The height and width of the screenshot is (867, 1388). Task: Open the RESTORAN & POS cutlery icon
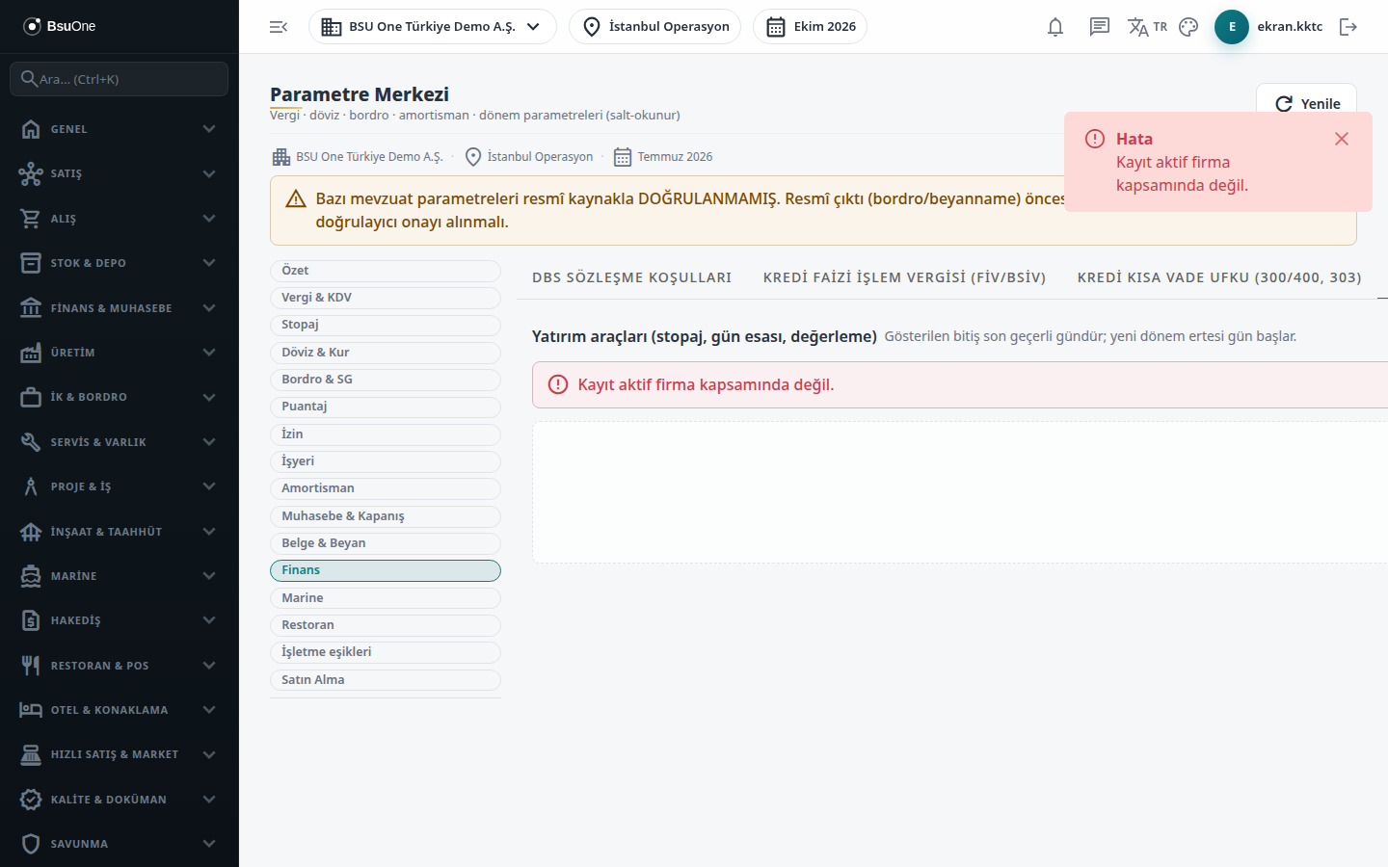(31, 666)
